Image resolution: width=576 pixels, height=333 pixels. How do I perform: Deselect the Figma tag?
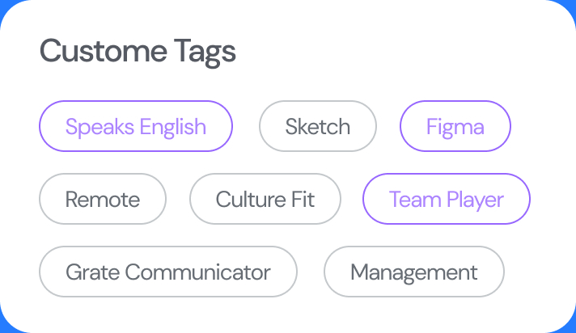(455, 127)
